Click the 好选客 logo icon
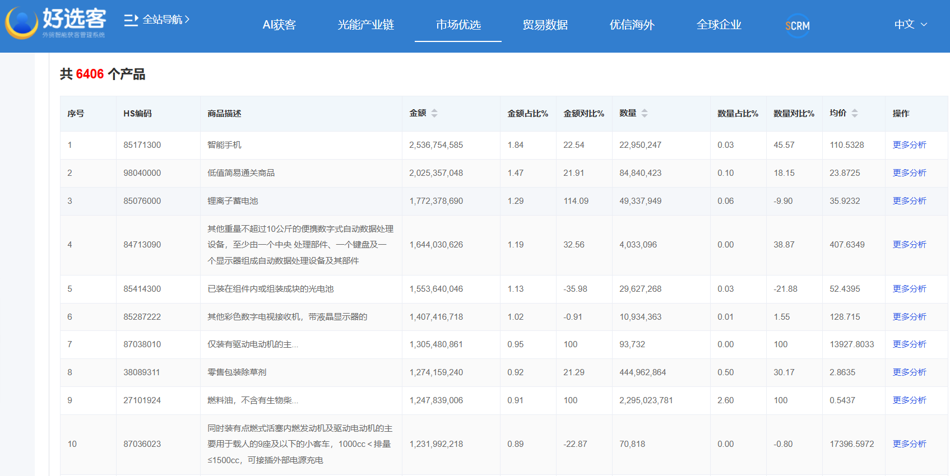The image size is (950, 476). point(21,23)
